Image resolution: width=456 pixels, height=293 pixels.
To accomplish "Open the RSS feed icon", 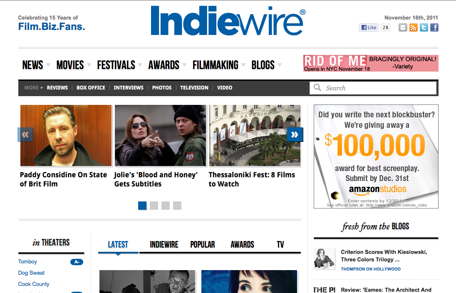I will pos(413,27).
